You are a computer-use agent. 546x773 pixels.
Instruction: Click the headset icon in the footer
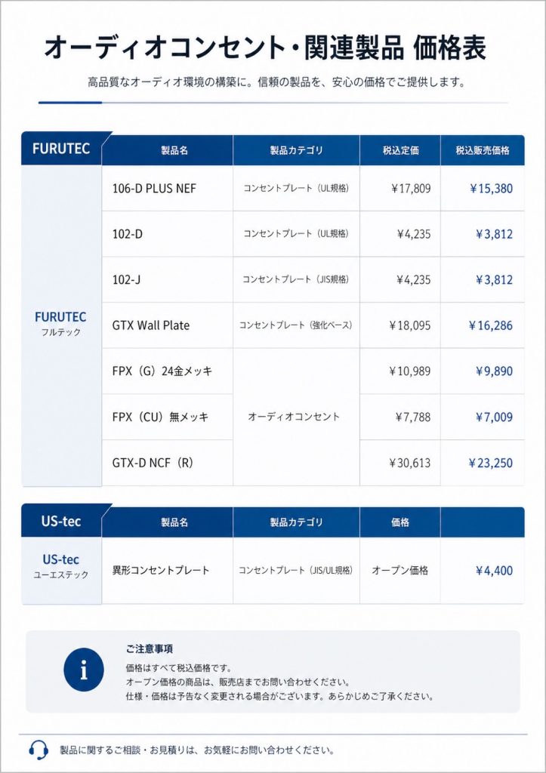click(39, 750)
